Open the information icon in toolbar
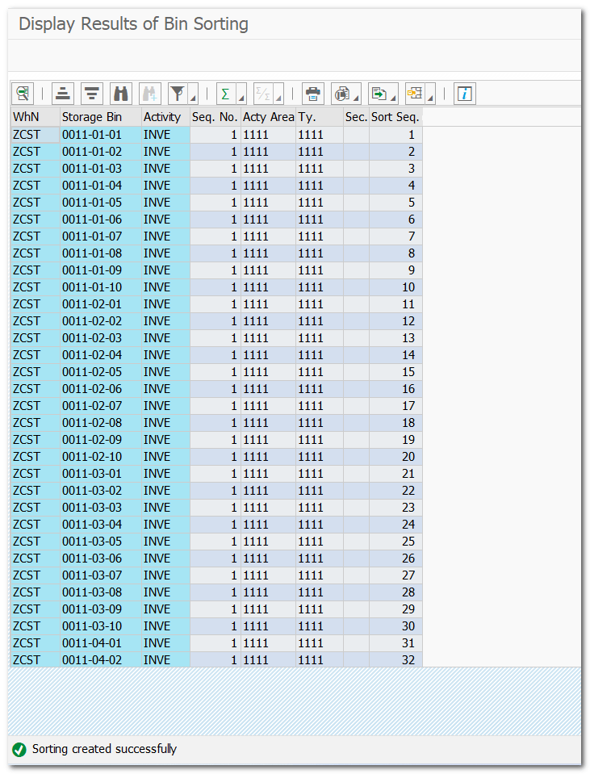This screenshot has height=774, width=590. pyautogui.click(x=464, y=94)
